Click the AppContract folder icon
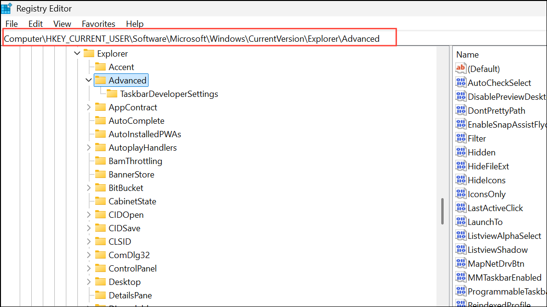This screenshot has width=547, height=307. coord(100,107)
